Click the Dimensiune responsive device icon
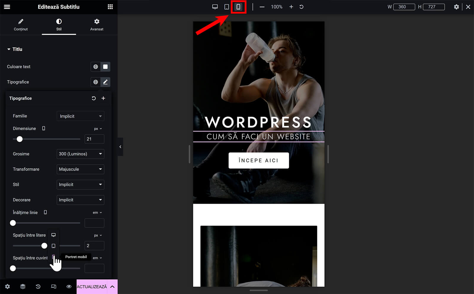The width and height of the screenshot is (474, 294). pos(44,128)
